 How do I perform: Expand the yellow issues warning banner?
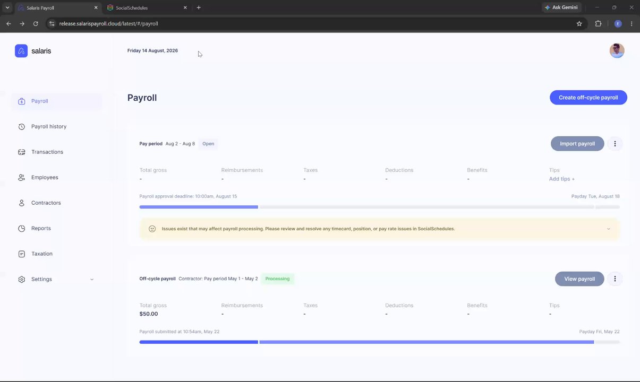tap(609, 229)
